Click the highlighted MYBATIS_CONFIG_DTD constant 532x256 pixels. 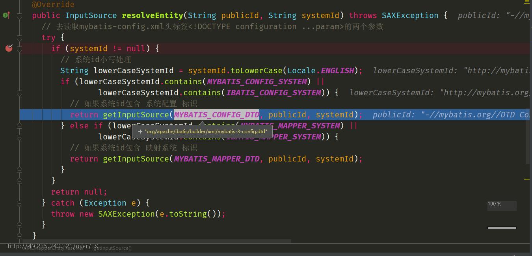point(216,115)
